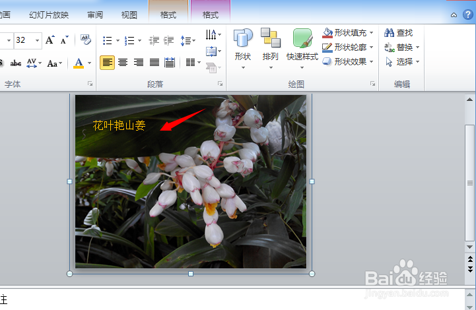This screenshot has height=310, width=476.
Task: Open the 字体 dialog launcher
Action: pyautogui.click(x=90, y=84)
